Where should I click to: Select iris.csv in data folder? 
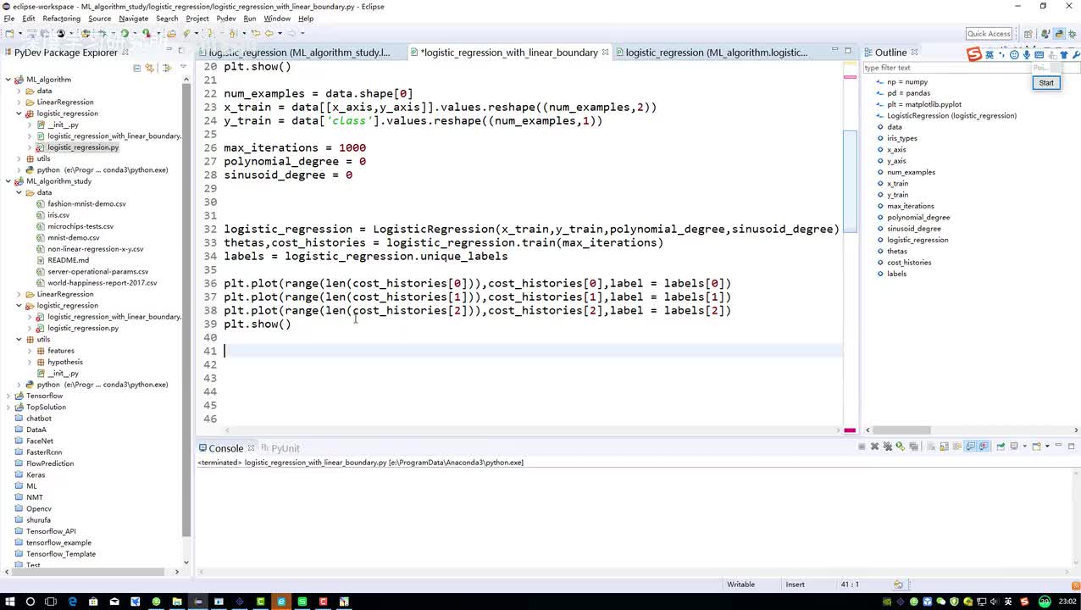pyautogui.click(x=58, y=215)
